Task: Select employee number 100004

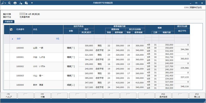Action: pos(20,85)
